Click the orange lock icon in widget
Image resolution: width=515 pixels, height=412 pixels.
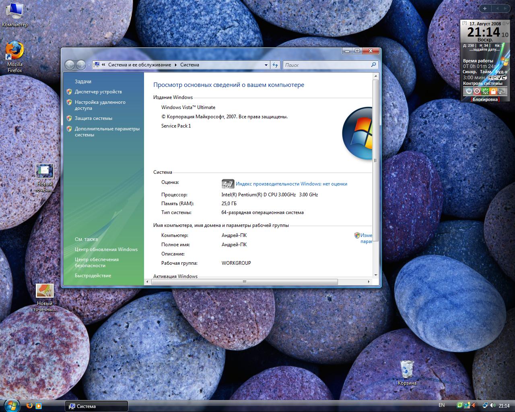tap(493, 91)
